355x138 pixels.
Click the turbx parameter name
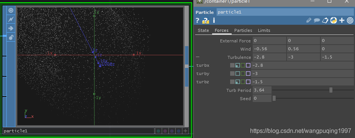pos(203,66)
